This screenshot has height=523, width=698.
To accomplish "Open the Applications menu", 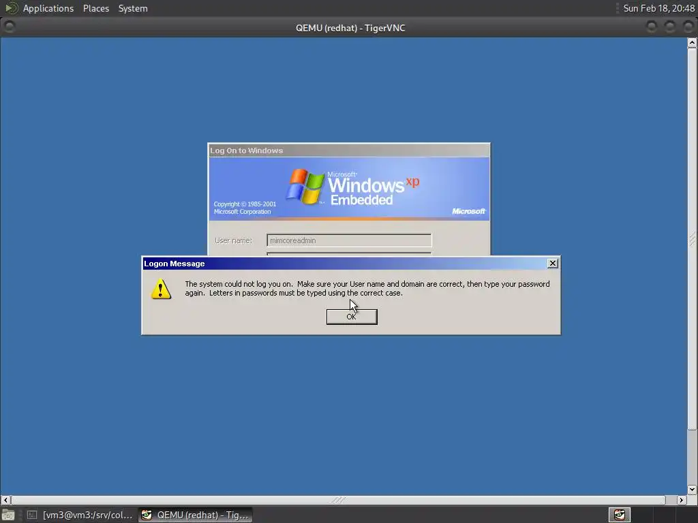I will click(48, 8).
